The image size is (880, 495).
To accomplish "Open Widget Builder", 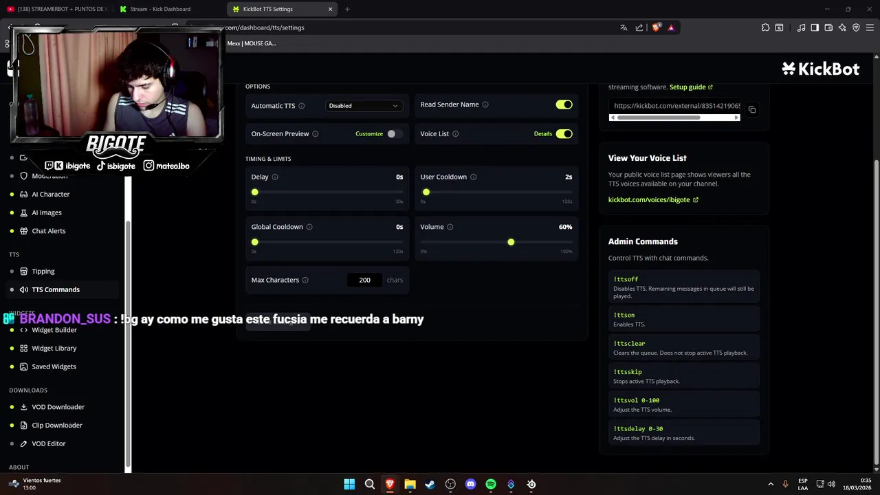I will point(54,330).
